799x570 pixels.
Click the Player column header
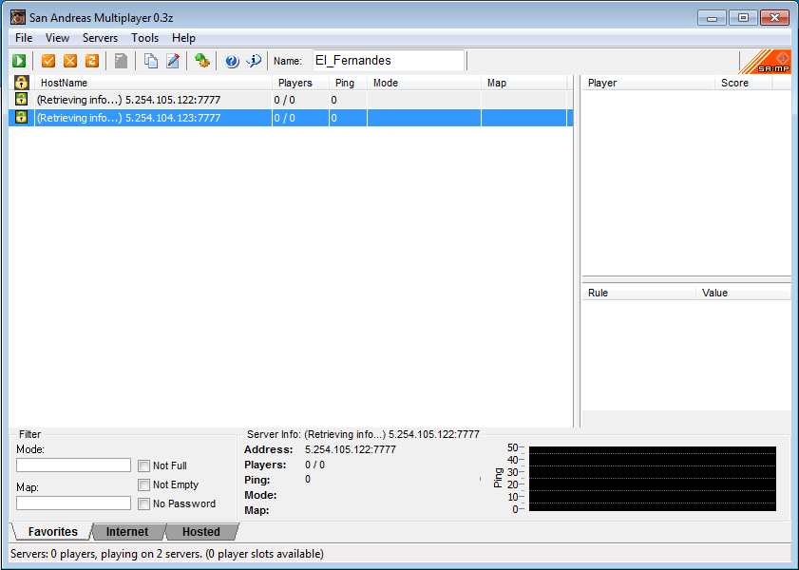648,83
